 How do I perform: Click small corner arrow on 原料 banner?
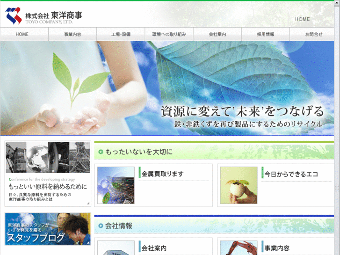pos(88,203)
